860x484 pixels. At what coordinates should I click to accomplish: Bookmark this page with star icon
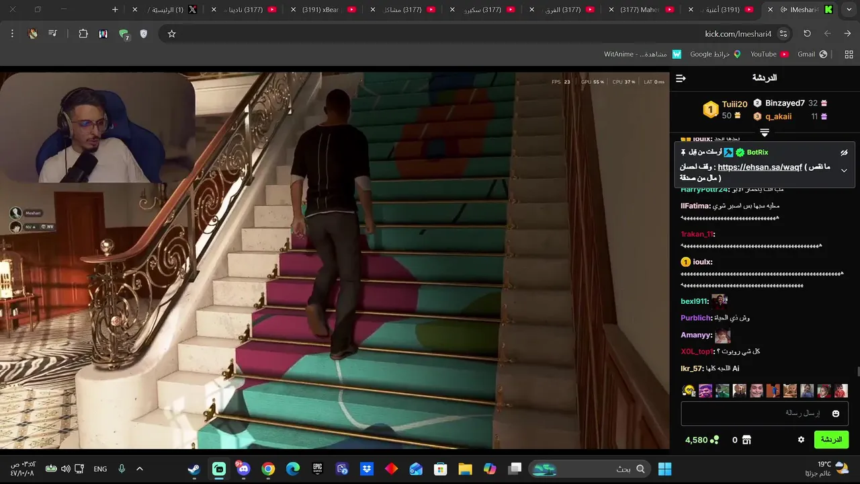click(x=171, y=34)
